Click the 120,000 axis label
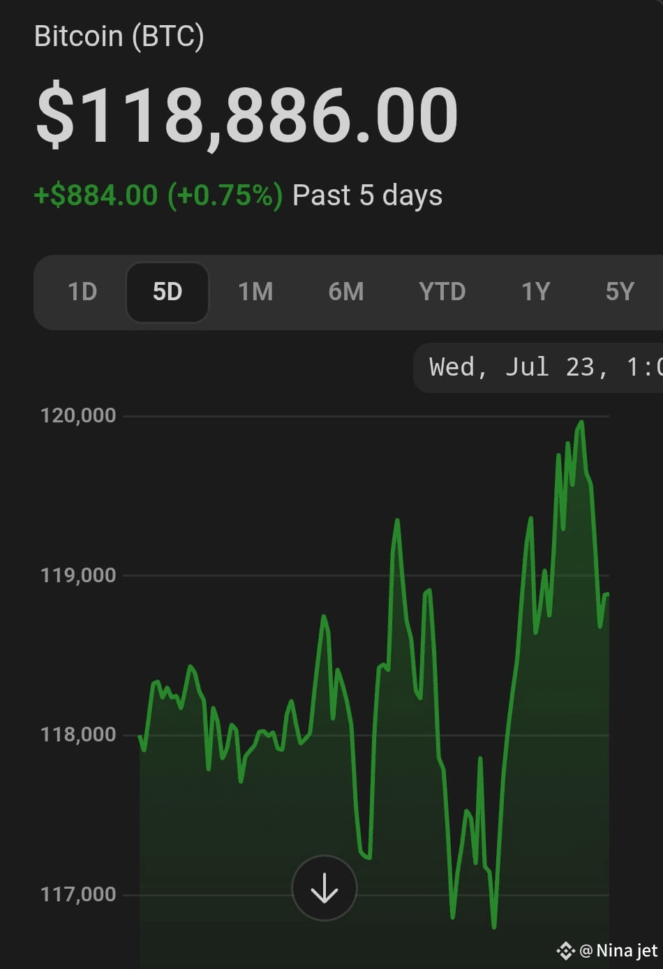This screenshot has height=969, width=663. point(78,415)
